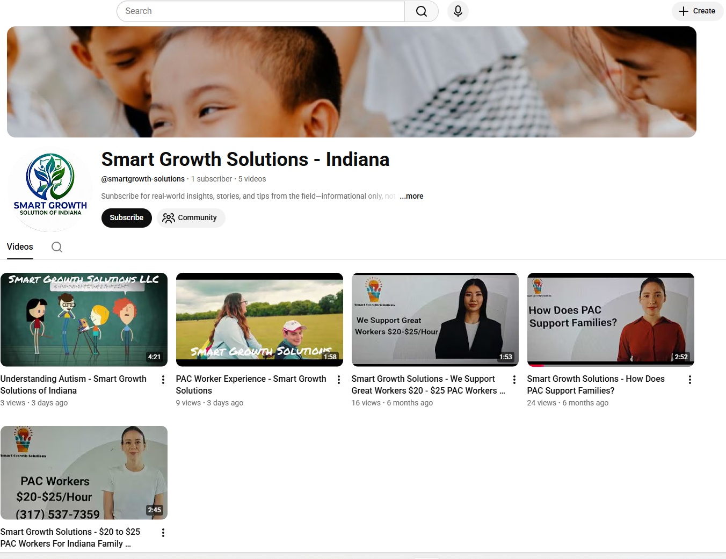Image resolution: width=726 pixels, height=559 pixels.
Task: Open options for How Does PAC Support Families
Action: 690,380
